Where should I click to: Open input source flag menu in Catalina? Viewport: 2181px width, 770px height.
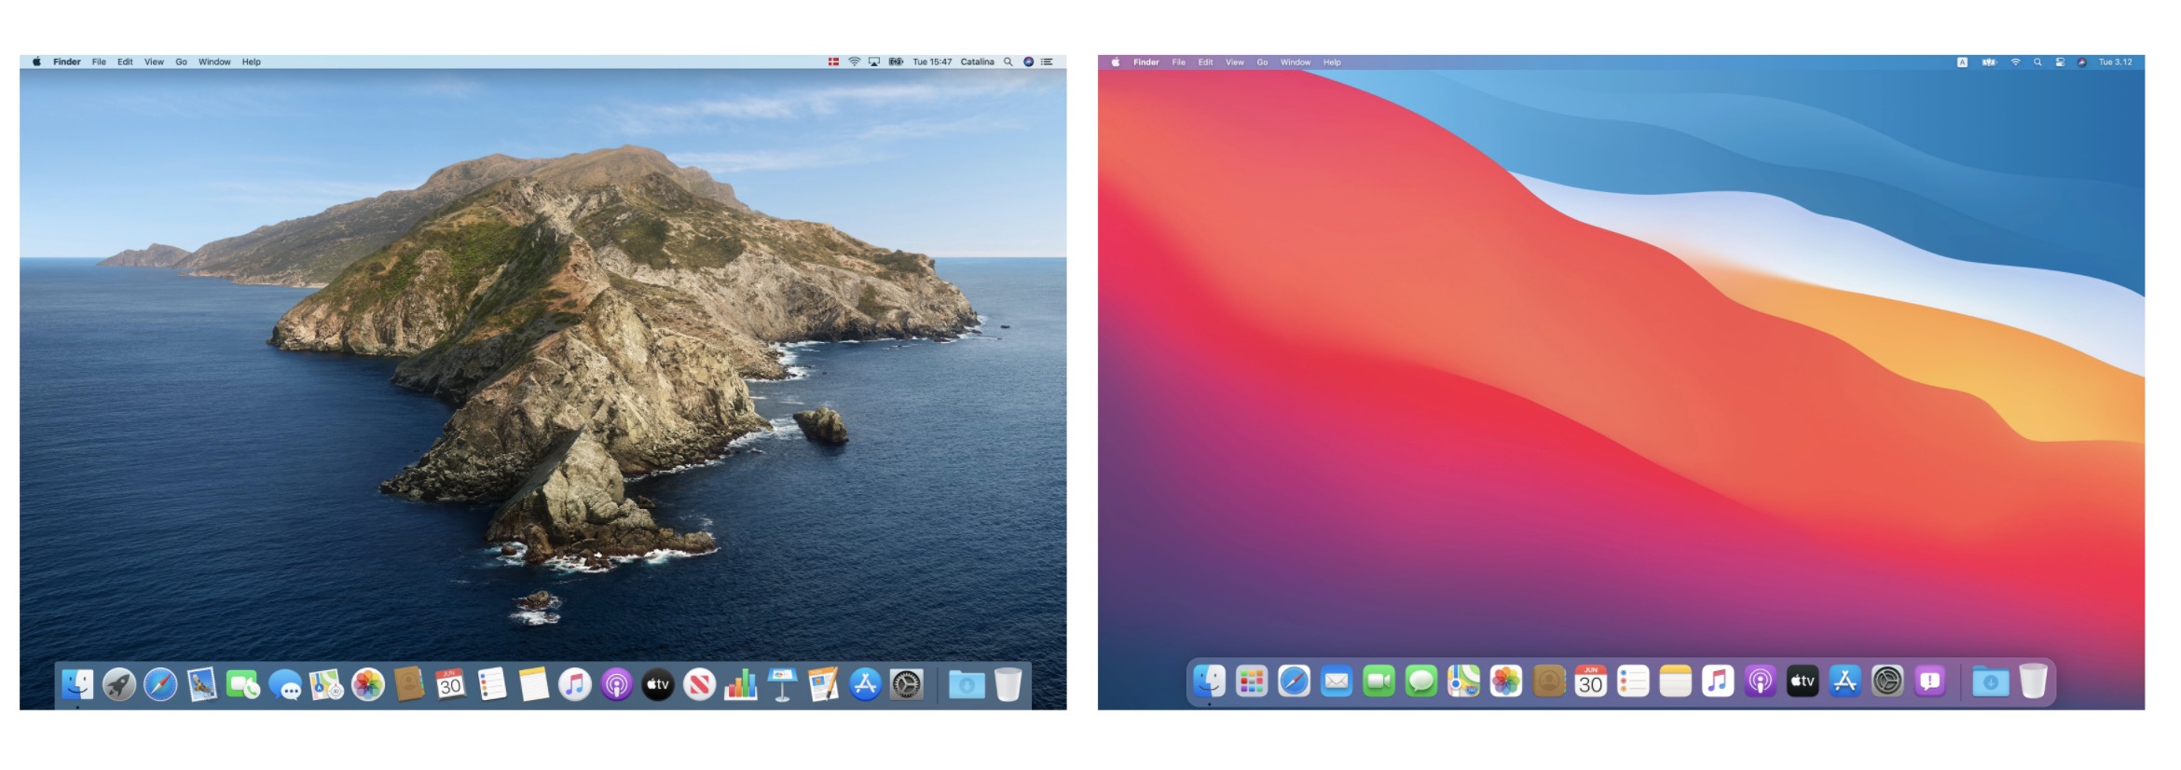833,62
